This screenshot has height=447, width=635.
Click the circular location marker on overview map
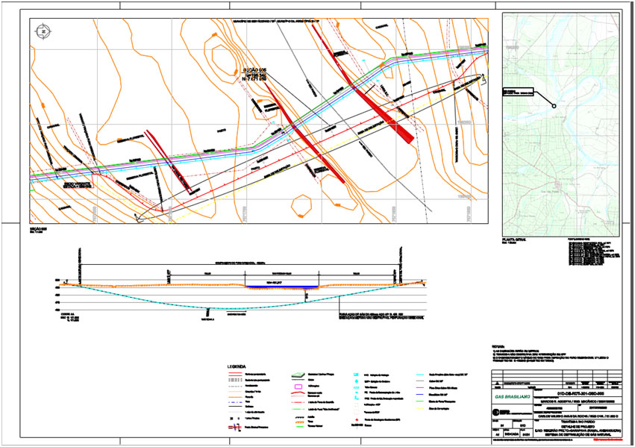click(554, 106)
